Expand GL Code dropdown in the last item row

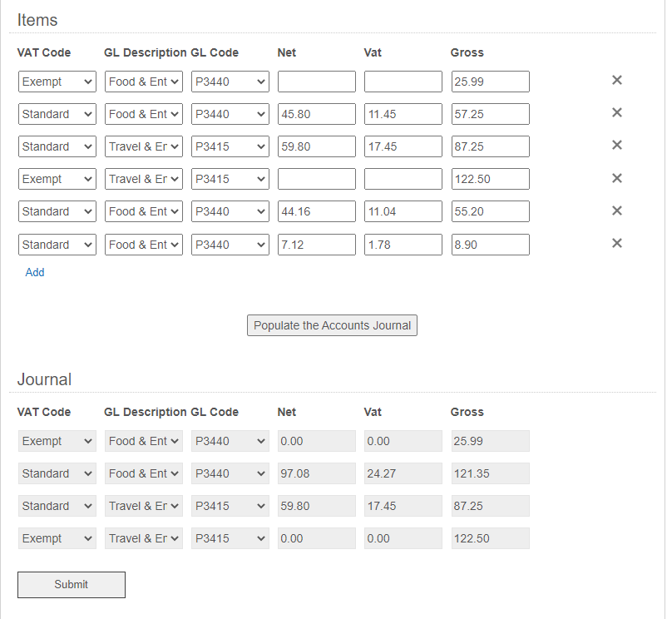coord(230,245)
